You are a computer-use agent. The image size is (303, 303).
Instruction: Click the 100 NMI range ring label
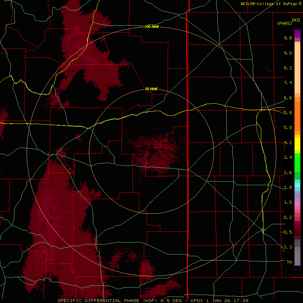pyautogui.click(x=151, y=27)
